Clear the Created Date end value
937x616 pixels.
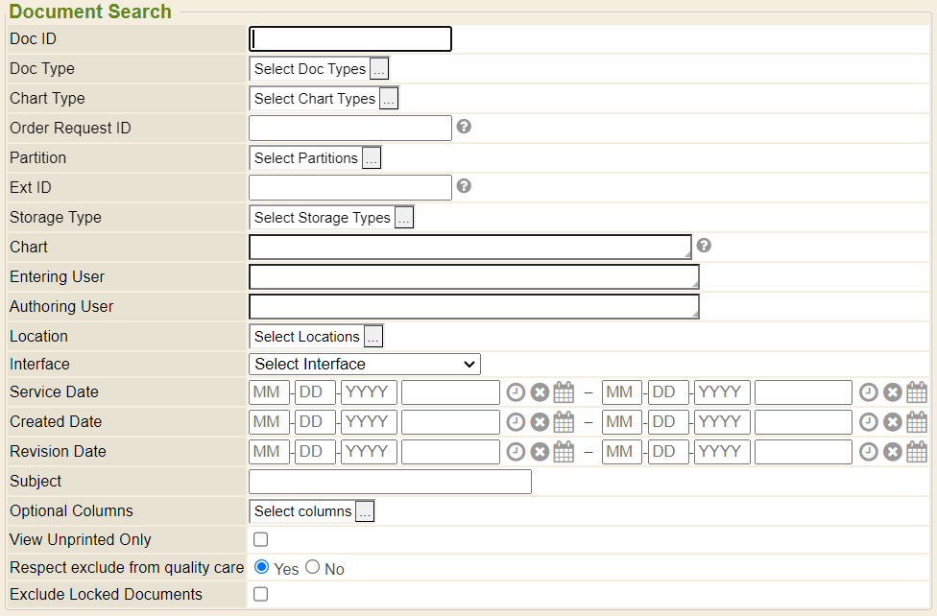tap(893, 422)
